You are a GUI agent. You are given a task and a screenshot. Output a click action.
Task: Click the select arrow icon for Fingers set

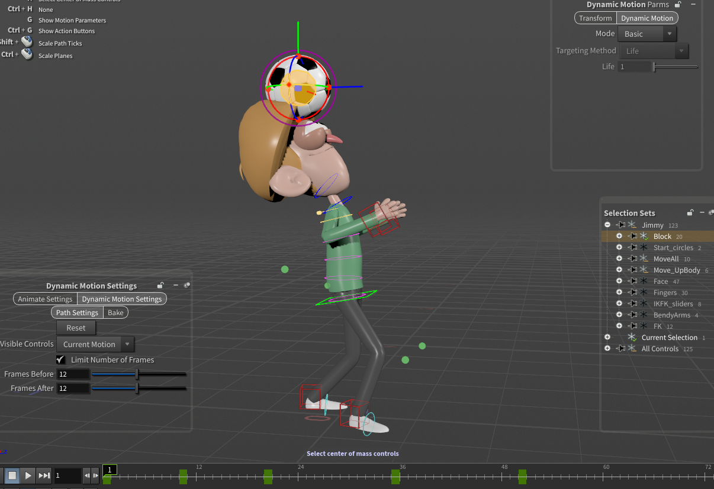(632, 293)
